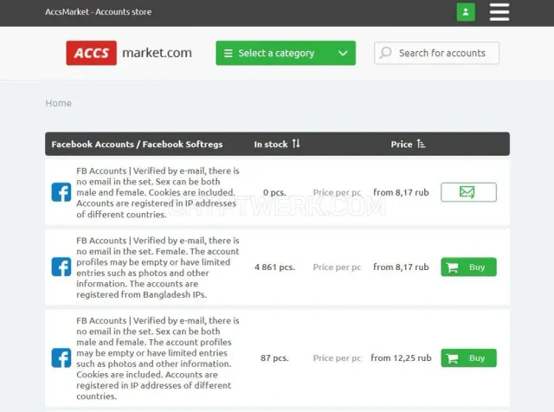This screenshot has height=412, width=554.
Task: Click the 'Price' column header text
Action: click(x=402, y=145)
